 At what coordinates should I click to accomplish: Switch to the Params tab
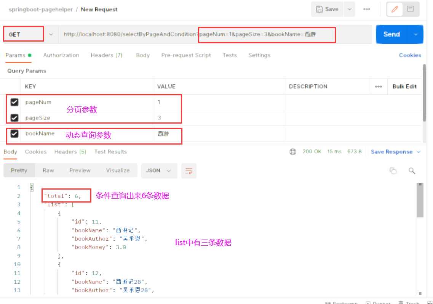point(18,55)
